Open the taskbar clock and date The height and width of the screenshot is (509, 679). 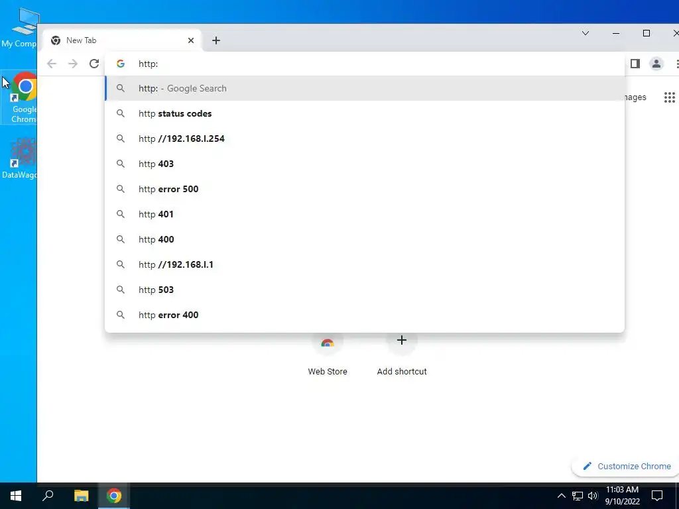(x=622, y=496)
